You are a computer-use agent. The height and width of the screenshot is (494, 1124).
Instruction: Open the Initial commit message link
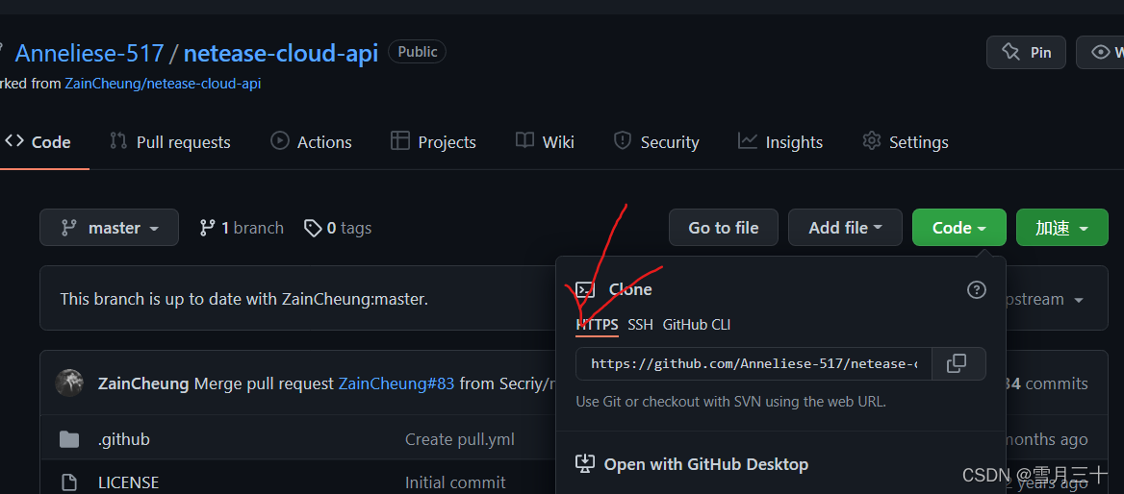455,482
